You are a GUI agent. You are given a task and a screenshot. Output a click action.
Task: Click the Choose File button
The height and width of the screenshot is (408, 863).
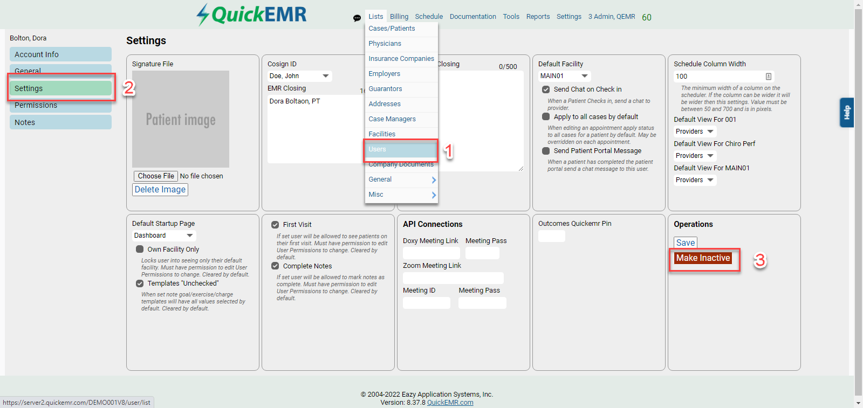[156, 176]
